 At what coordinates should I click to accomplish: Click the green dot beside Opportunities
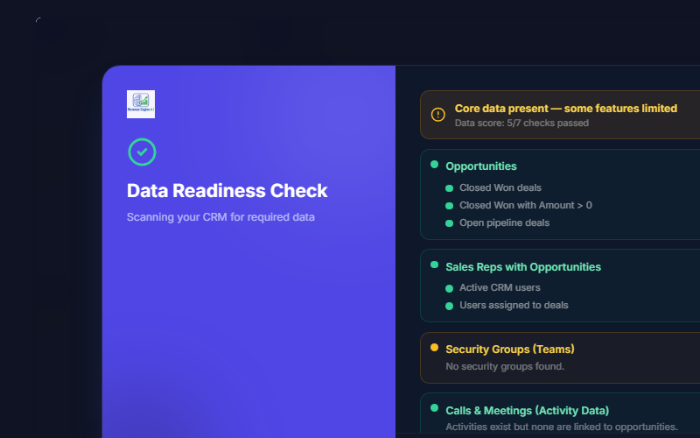point(434,165)
